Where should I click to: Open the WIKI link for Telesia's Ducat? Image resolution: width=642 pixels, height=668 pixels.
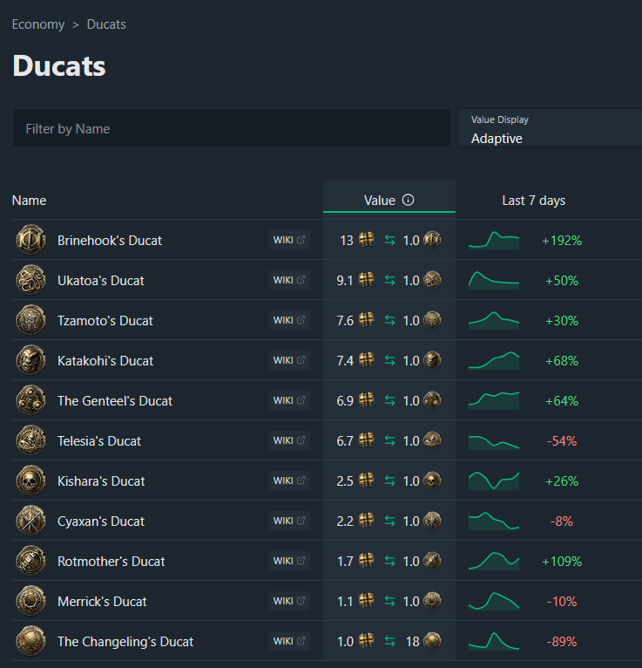click(289, 440)
